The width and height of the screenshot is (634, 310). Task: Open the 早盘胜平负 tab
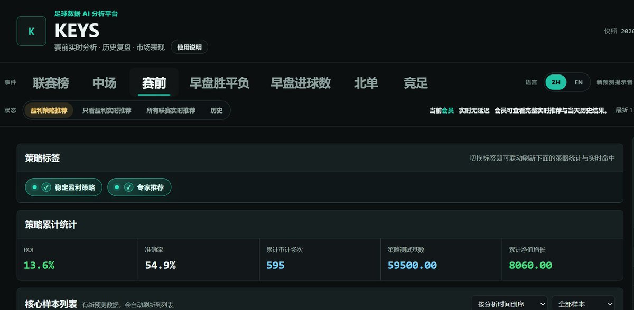[220, 83]
